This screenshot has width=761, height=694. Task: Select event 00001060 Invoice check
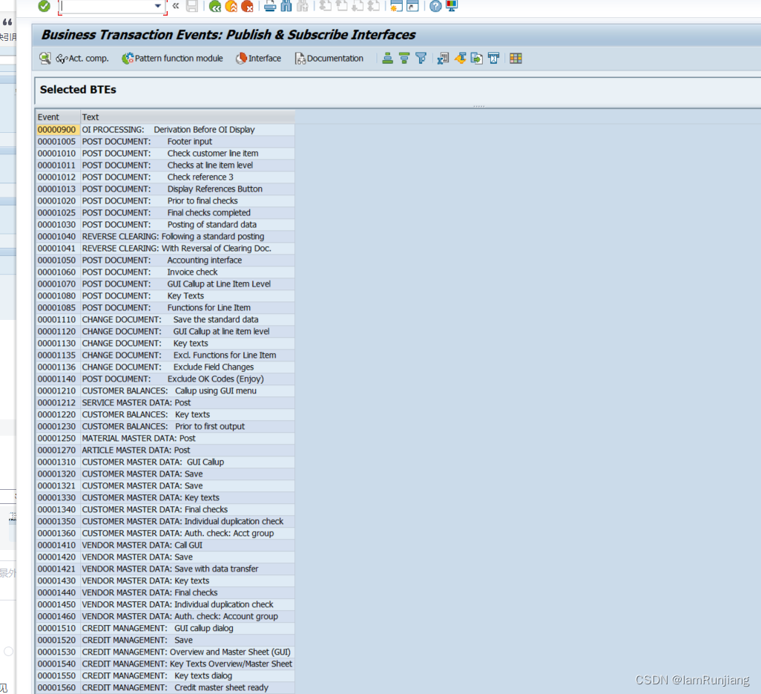(165, 272)
